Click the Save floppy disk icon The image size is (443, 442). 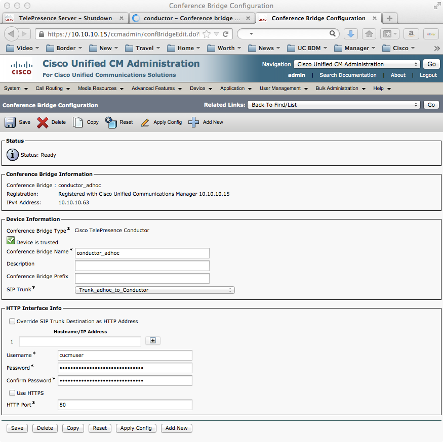pyautogui.click(x=10, y=122)
